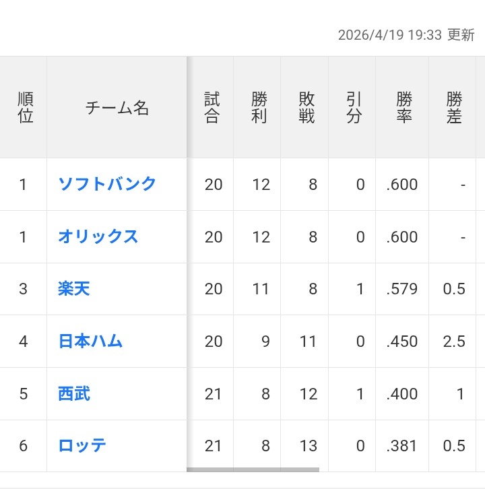This screenshot has width=485, height=489.
Task: Click the 勝利 column header
Action: [259, 108]
